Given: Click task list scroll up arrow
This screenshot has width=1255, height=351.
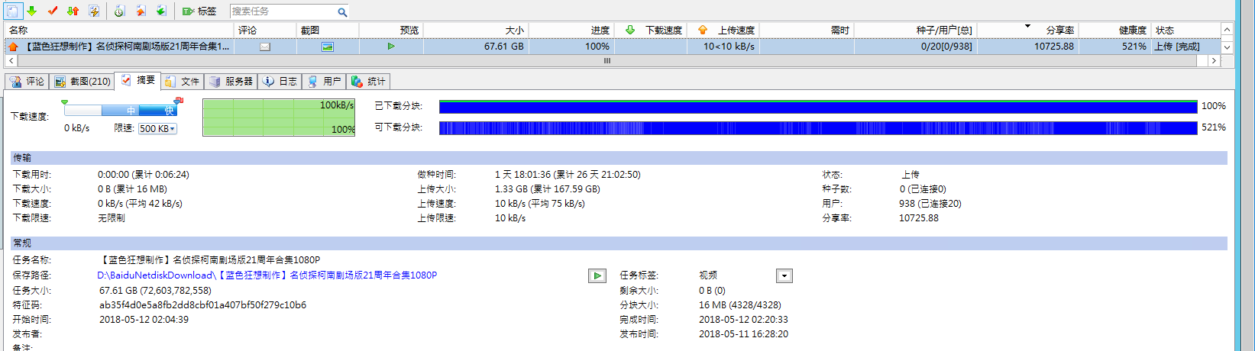Looking at the screenshot, I should click(1227, 30).
